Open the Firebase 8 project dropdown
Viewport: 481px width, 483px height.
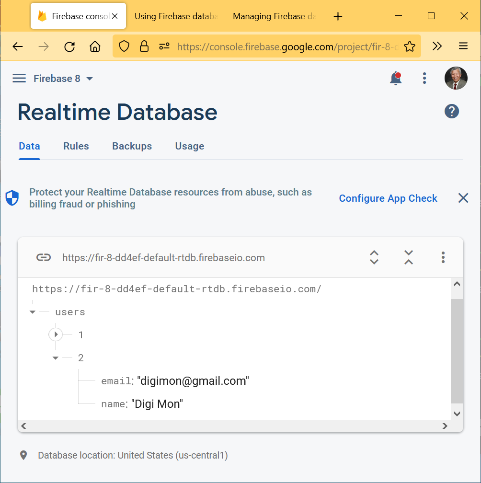63,79
